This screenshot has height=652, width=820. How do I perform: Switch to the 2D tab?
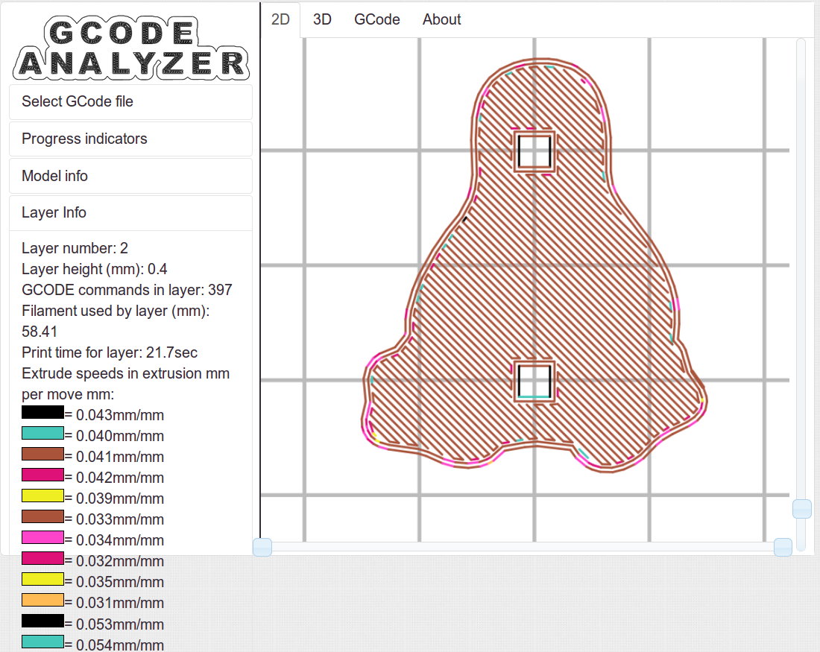[x=280, y=19]
